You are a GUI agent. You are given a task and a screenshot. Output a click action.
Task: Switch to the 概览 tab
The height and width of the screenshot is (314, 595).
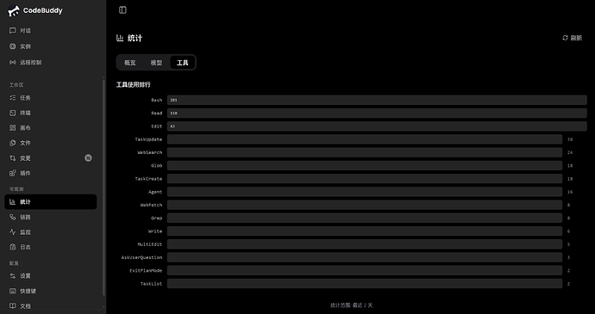pos(129,63)
